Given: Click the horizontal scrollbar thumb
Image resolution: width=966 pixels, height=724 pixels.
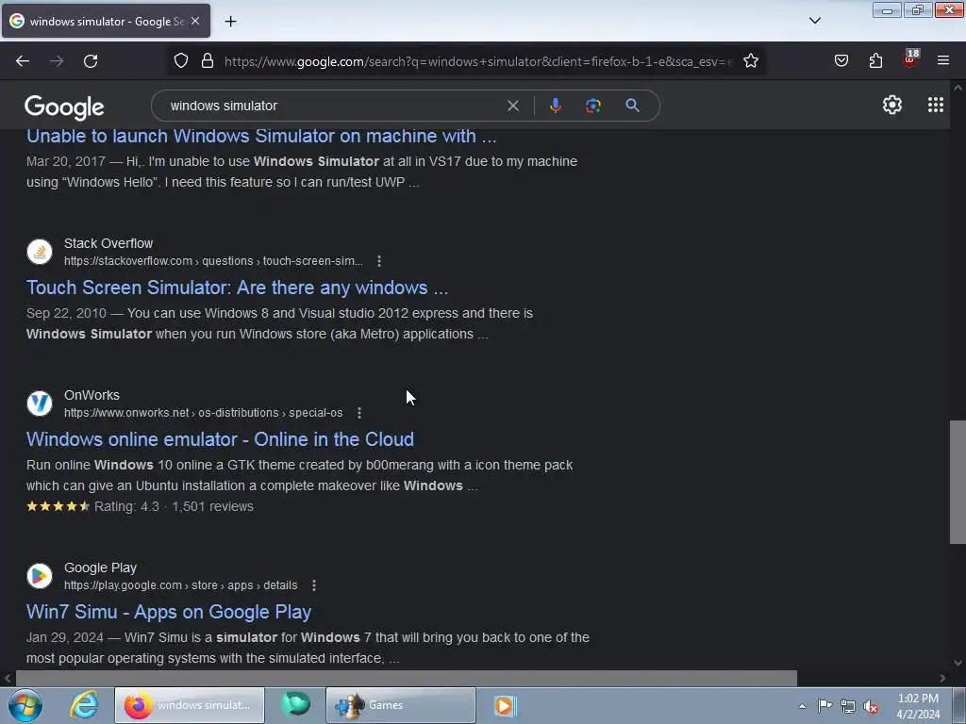Looking at the screenshot, I should [x=406, y=678].
